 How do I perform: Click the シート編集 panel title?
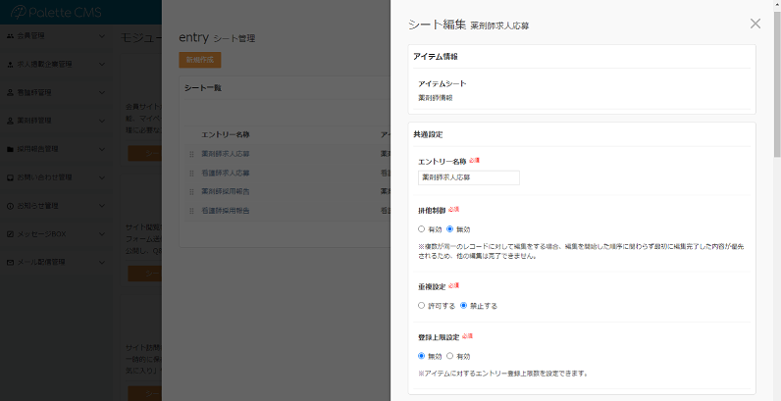click(437, 25)
